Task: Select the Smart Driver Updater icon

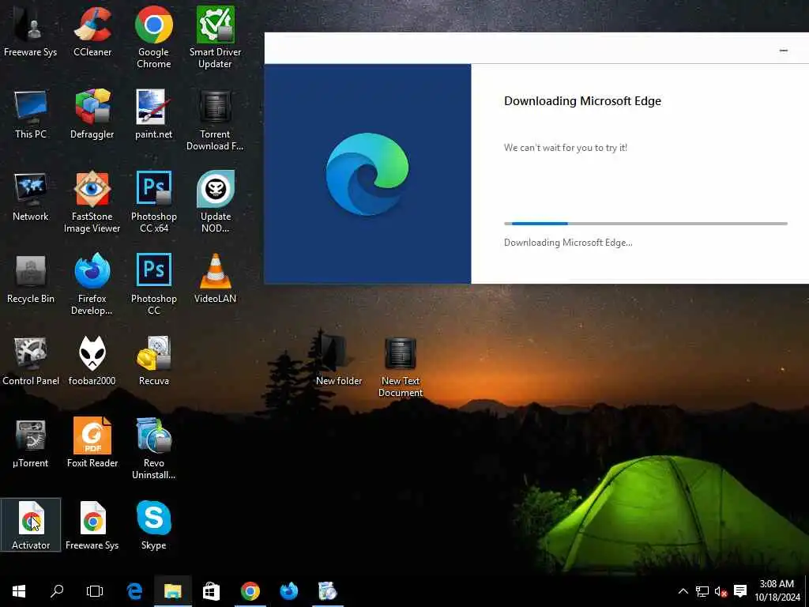Action: (215, 37)
